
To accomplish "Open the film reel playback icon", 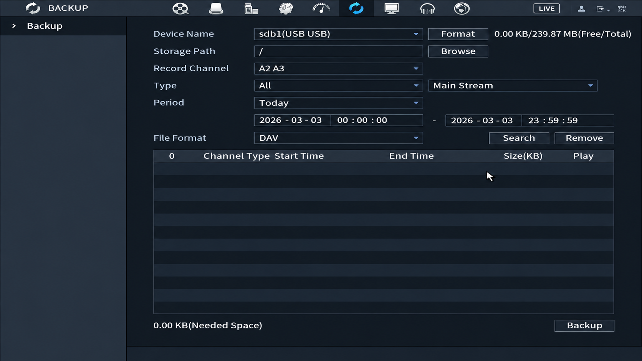I will click(x=180, y=8).
